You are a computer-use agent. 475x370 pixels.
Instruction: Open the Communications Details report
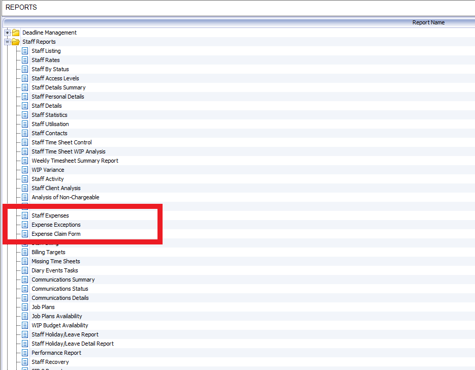click(x=60, y=298)
